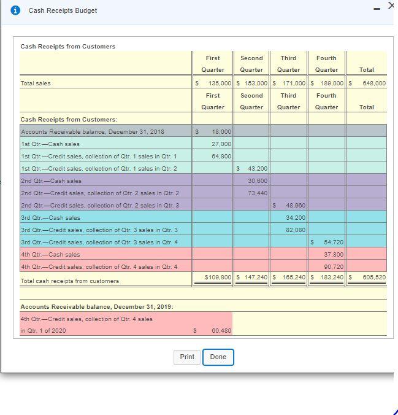
Task: Click the 73,440 value
Action: click(258, 193)
